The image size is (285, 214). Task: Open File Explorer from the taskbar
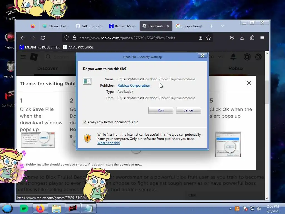pyautogui.click(x=56, y=208)
